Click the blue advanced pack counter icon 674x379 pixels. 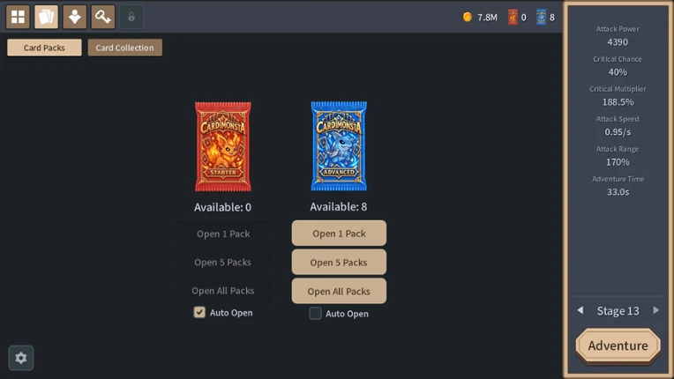tap(541, 17)
